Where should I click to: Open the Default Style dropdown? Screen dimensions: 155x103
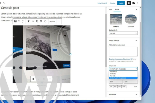point(123,33)
